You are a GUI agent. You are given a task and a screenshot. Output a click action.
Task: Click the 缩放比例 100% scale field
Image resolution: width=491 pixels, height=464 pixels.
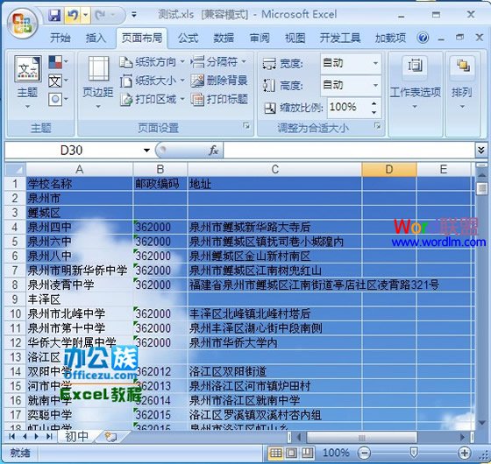coord(349,107)
